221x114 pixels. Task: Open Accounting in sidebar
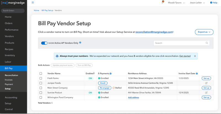[x=11, y=97]
